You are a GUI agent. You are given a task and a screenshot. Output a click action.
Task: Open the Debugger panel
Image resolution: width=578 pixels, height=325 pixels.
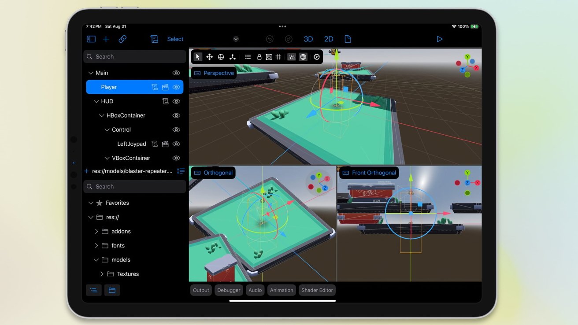(x=229, y=290)
